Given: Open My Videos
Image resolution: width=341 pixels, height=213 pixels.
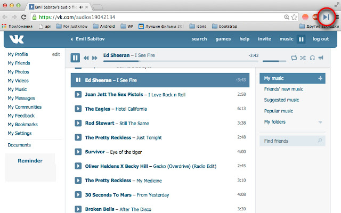Looking at the screenshot, I should [18, 80].
